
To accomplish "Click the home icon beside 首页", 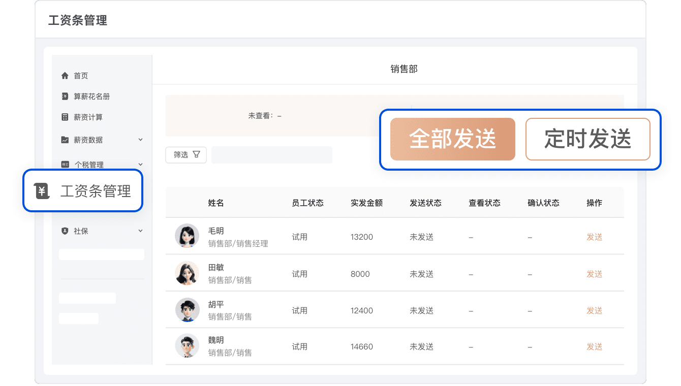I will point(65,76).
